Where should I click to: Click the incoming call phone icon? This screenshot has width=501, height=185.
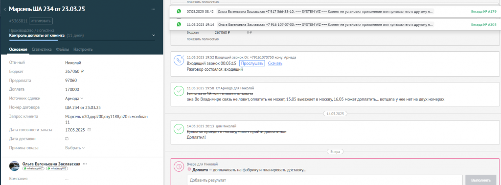(179, 61)
